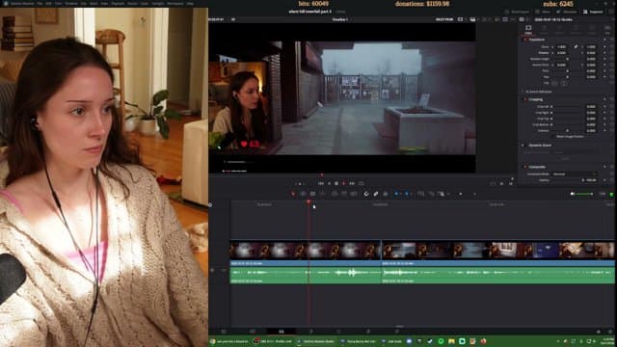Open the Composite Mode dropdown

(575, 173)
